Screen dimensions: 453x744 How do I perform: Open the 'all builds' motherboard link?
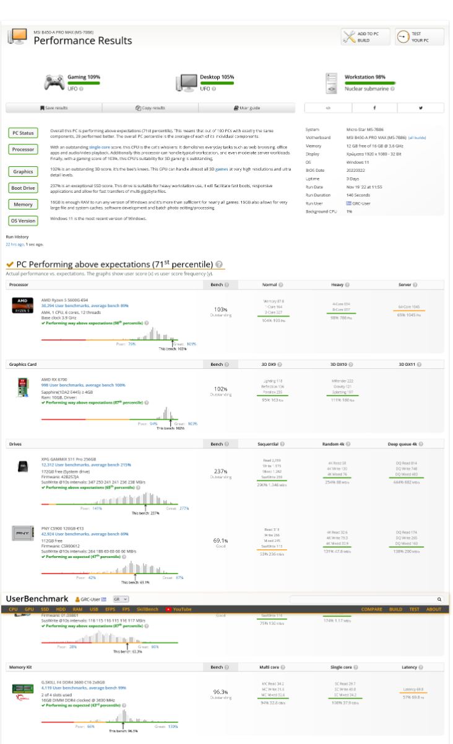(417, 138)
